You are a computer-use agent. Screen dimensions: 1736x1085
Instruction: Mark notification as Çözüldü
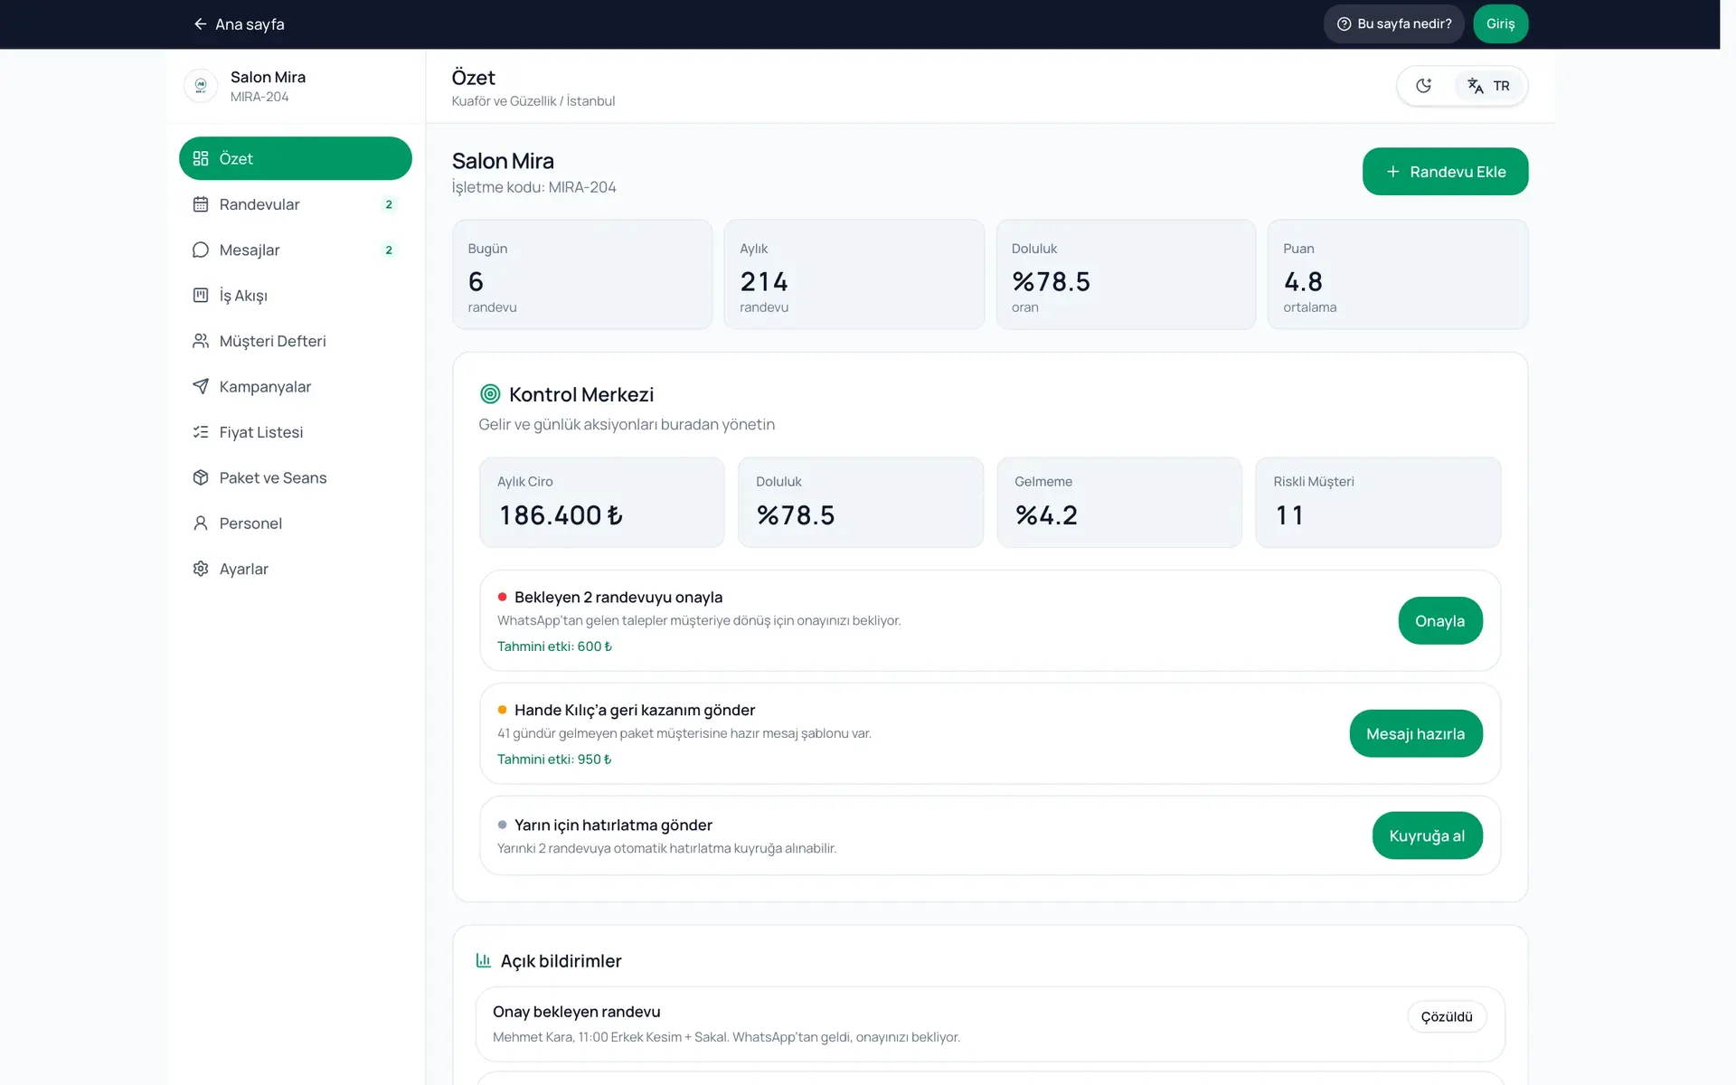[x=1447, y=1016]
